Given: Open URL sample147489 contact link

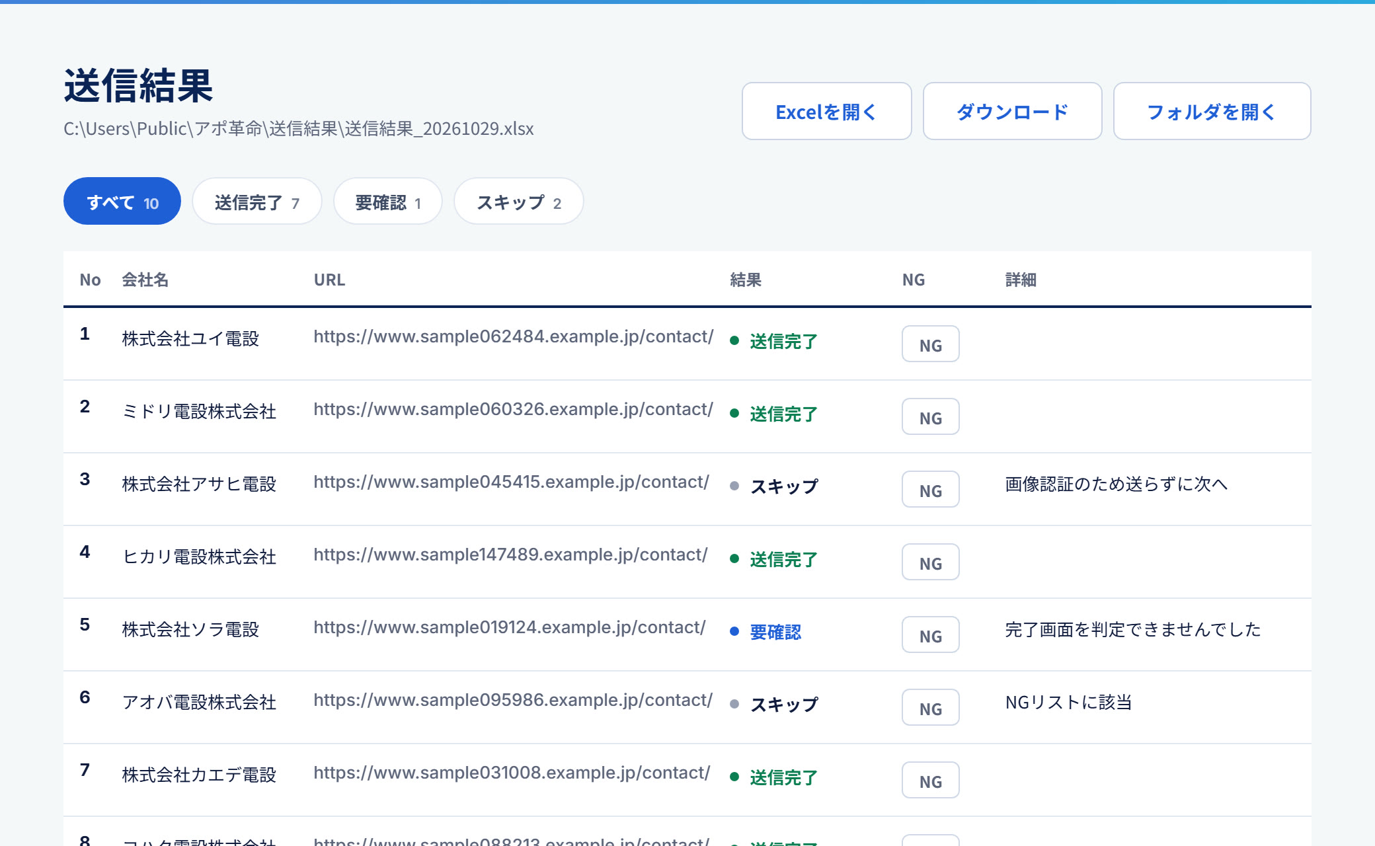Looking at the screenshot, I should click(x=511, y=555).
